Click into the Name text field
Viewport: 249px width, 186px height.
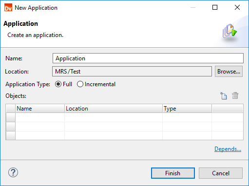click(x=148, y=58)
